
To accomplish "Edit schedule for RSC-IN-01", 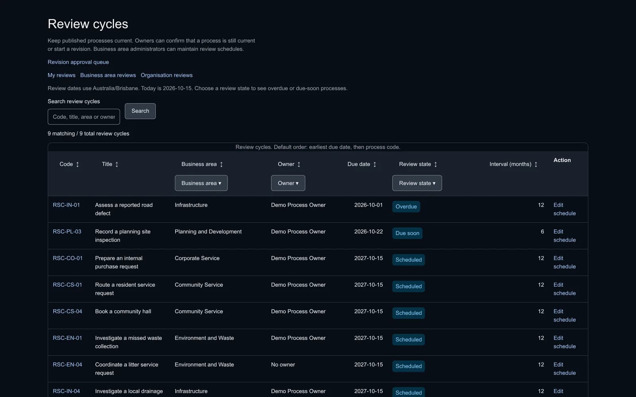I will point(564,209).
